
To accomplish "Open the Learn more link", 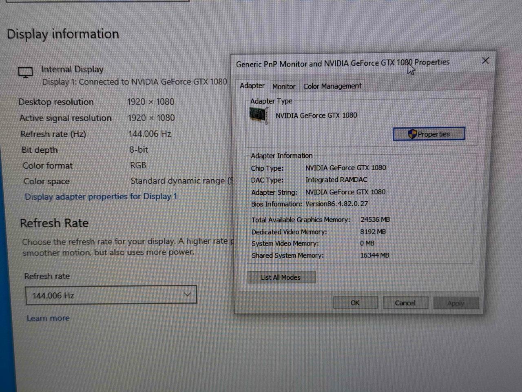I will pyautogui.click(x=48, y=318).
